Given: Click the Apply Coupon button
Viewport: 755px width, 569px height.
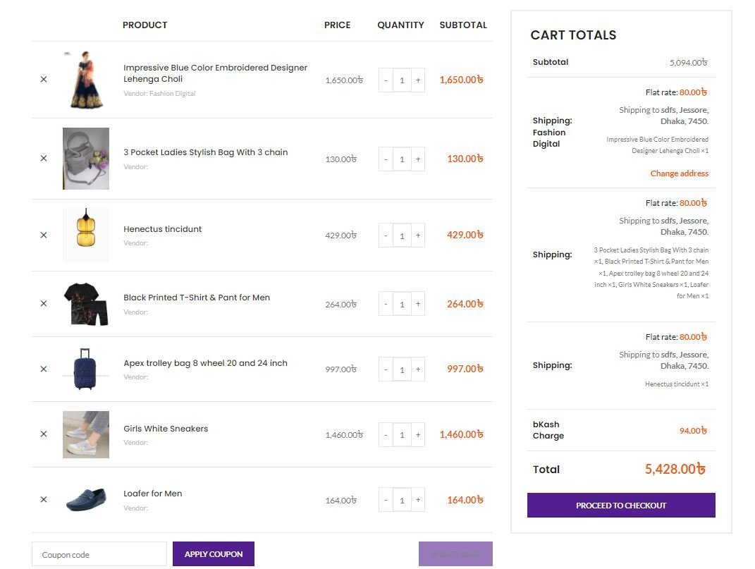Looking at the screenshot, I should coord(213,553).
